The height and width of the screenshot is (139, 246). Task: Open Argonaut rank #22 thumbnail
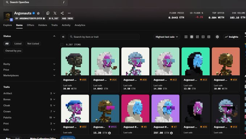(x=75, y=109)
